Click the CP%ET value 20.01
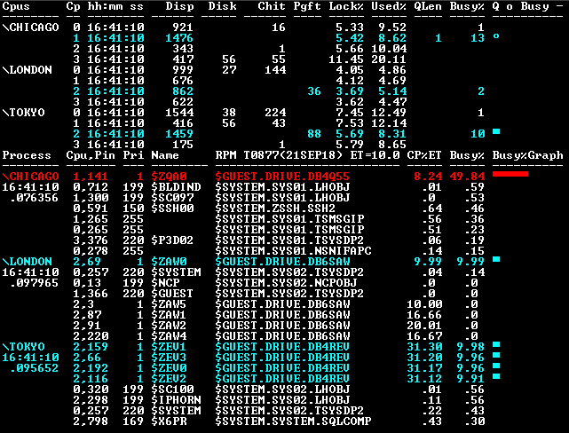Image resolution: width=569 pixels, height=433 pixels. click(424, 326)
